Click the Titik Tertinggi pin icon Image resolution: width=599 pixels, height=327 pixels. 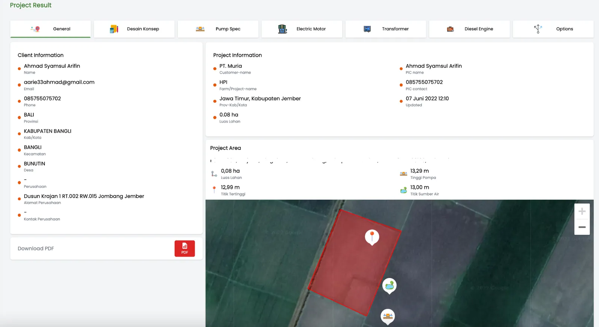pos(214,190)
